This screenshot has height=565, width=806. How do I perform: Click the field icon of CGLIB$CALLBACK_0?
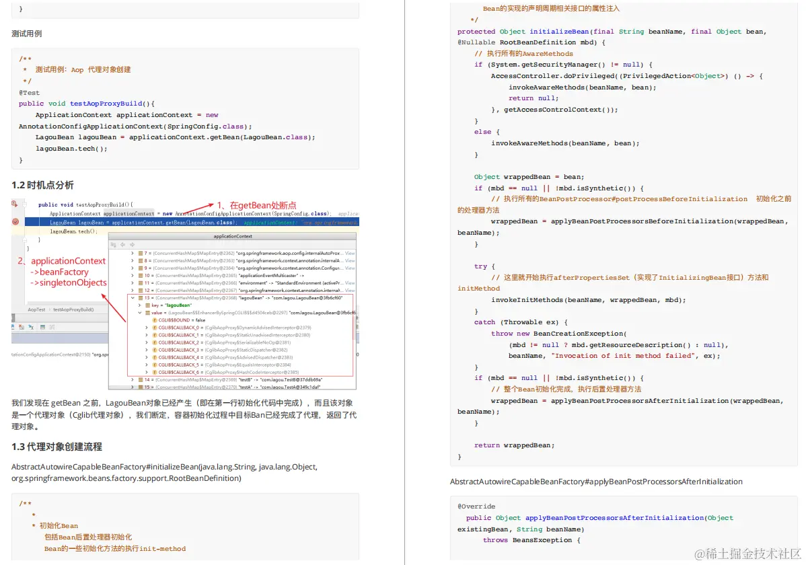tap(155, 328)
